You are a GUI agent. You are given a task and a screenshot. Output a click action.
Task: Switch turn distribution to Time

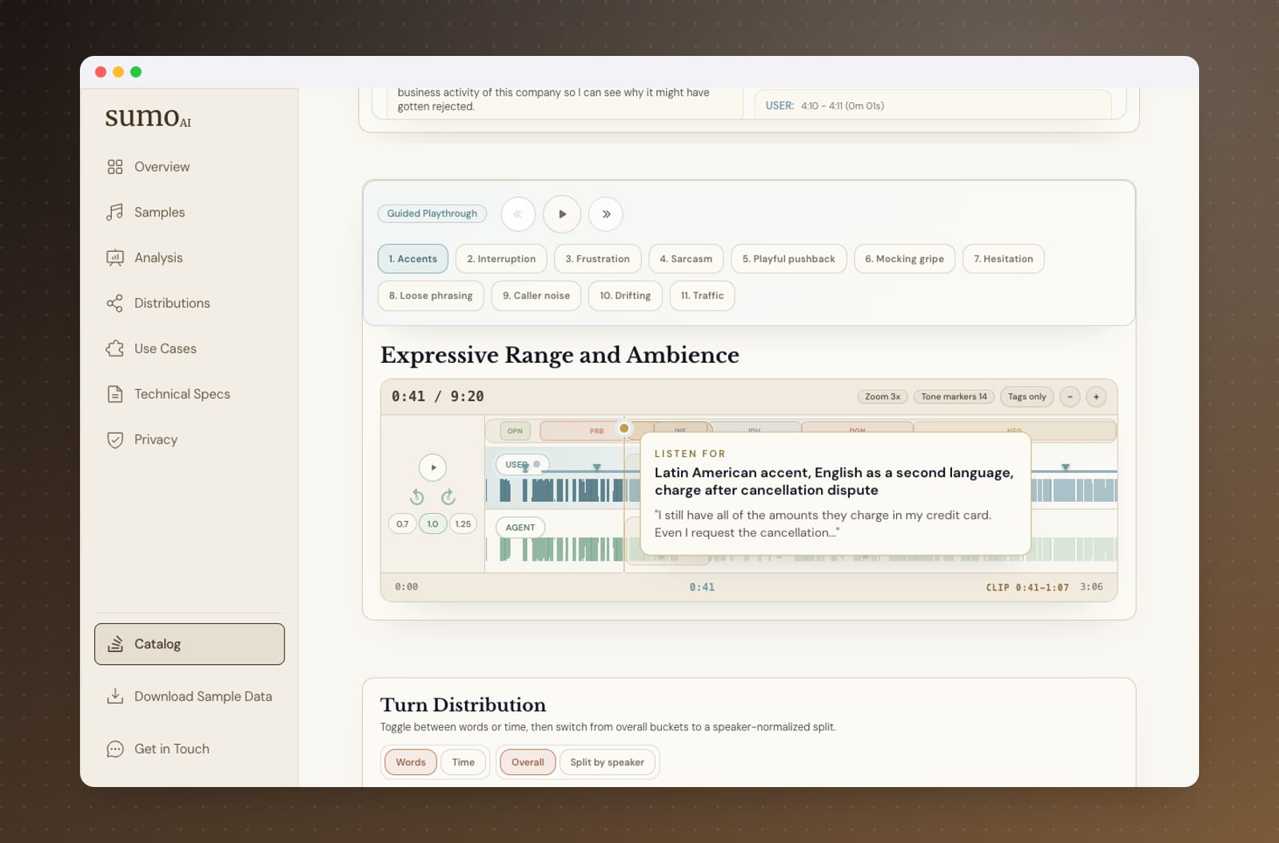click(x=464, y=762)
